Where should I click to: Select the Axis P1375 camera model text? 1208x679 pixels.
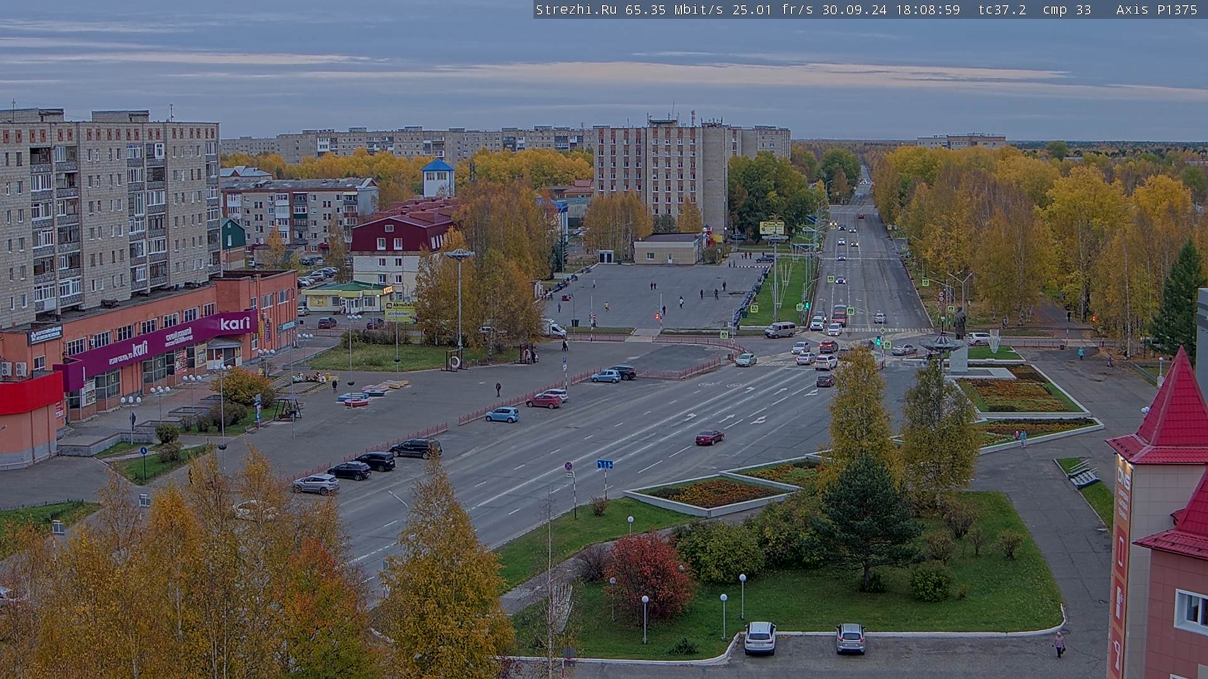pos(1157,9)
